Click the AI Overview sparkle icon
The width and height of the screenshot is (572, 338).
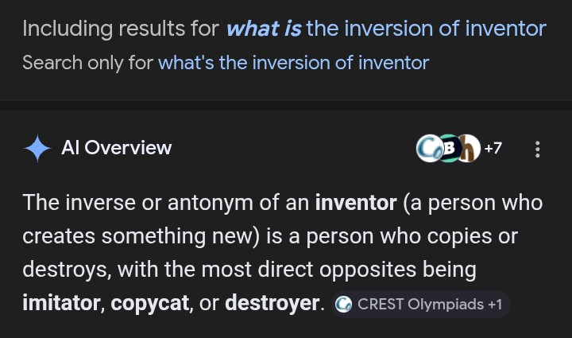point(37,149)
